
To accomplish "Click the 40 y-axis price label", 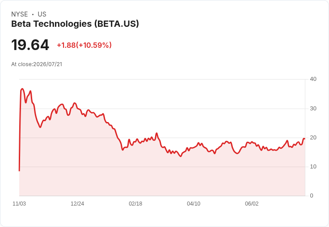I will click(x=313, y=79).
